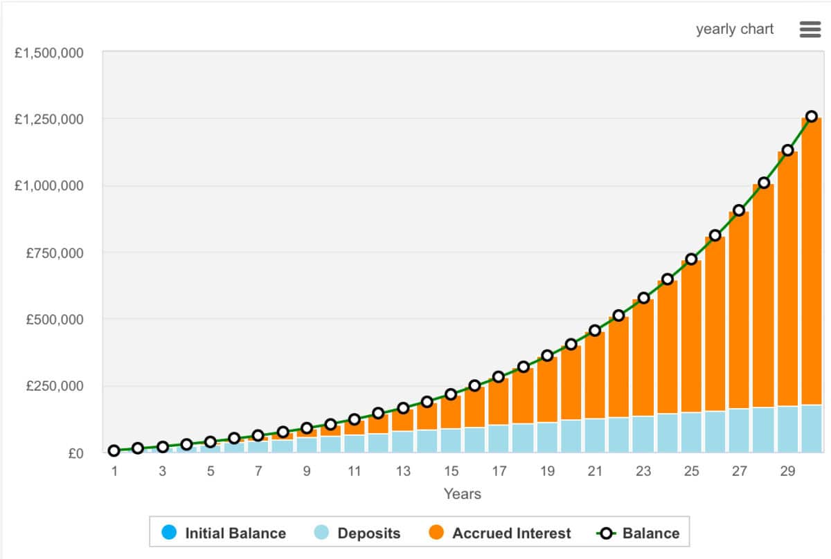
Task: Click the orange Accrued Interest legend dot
Action: 436,533
